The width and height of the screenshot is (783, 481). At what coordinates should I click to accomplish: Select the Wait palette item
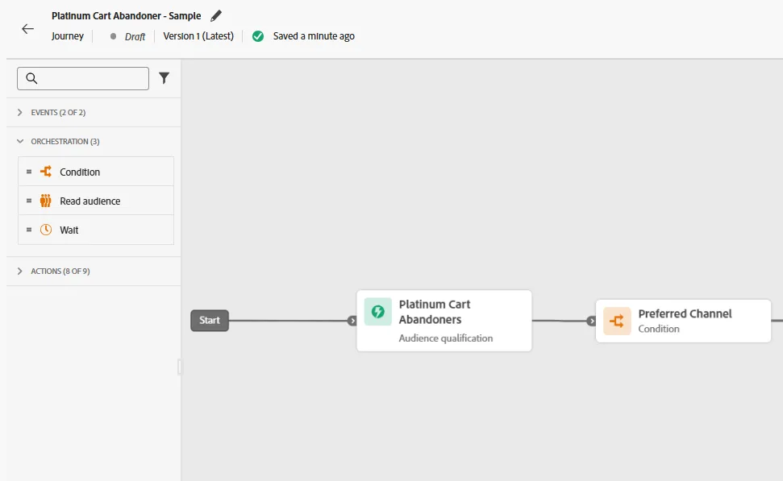(96, 230)
